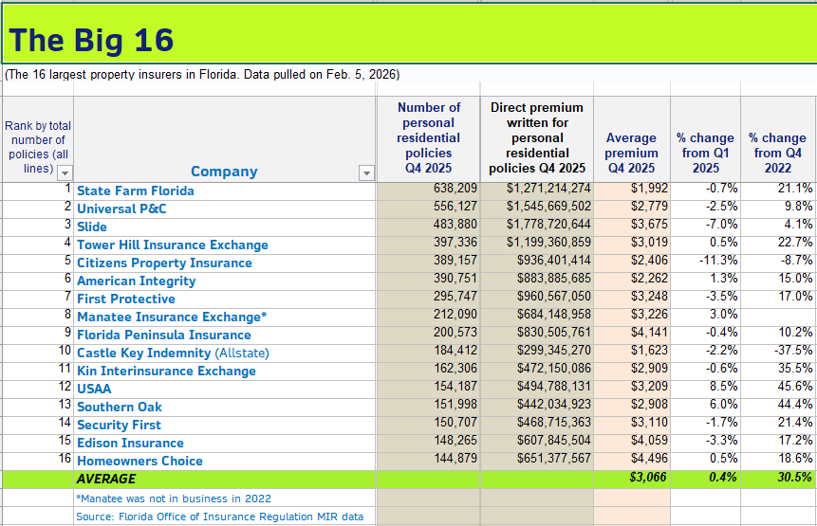Screen dimensions: 817x526
Task: Select 'The Big 16' title cell
Action: click(91, 40)
